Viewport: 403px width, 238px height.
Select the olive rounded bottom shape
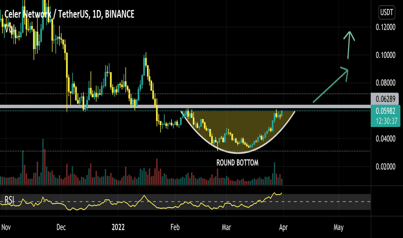point(238,132)
